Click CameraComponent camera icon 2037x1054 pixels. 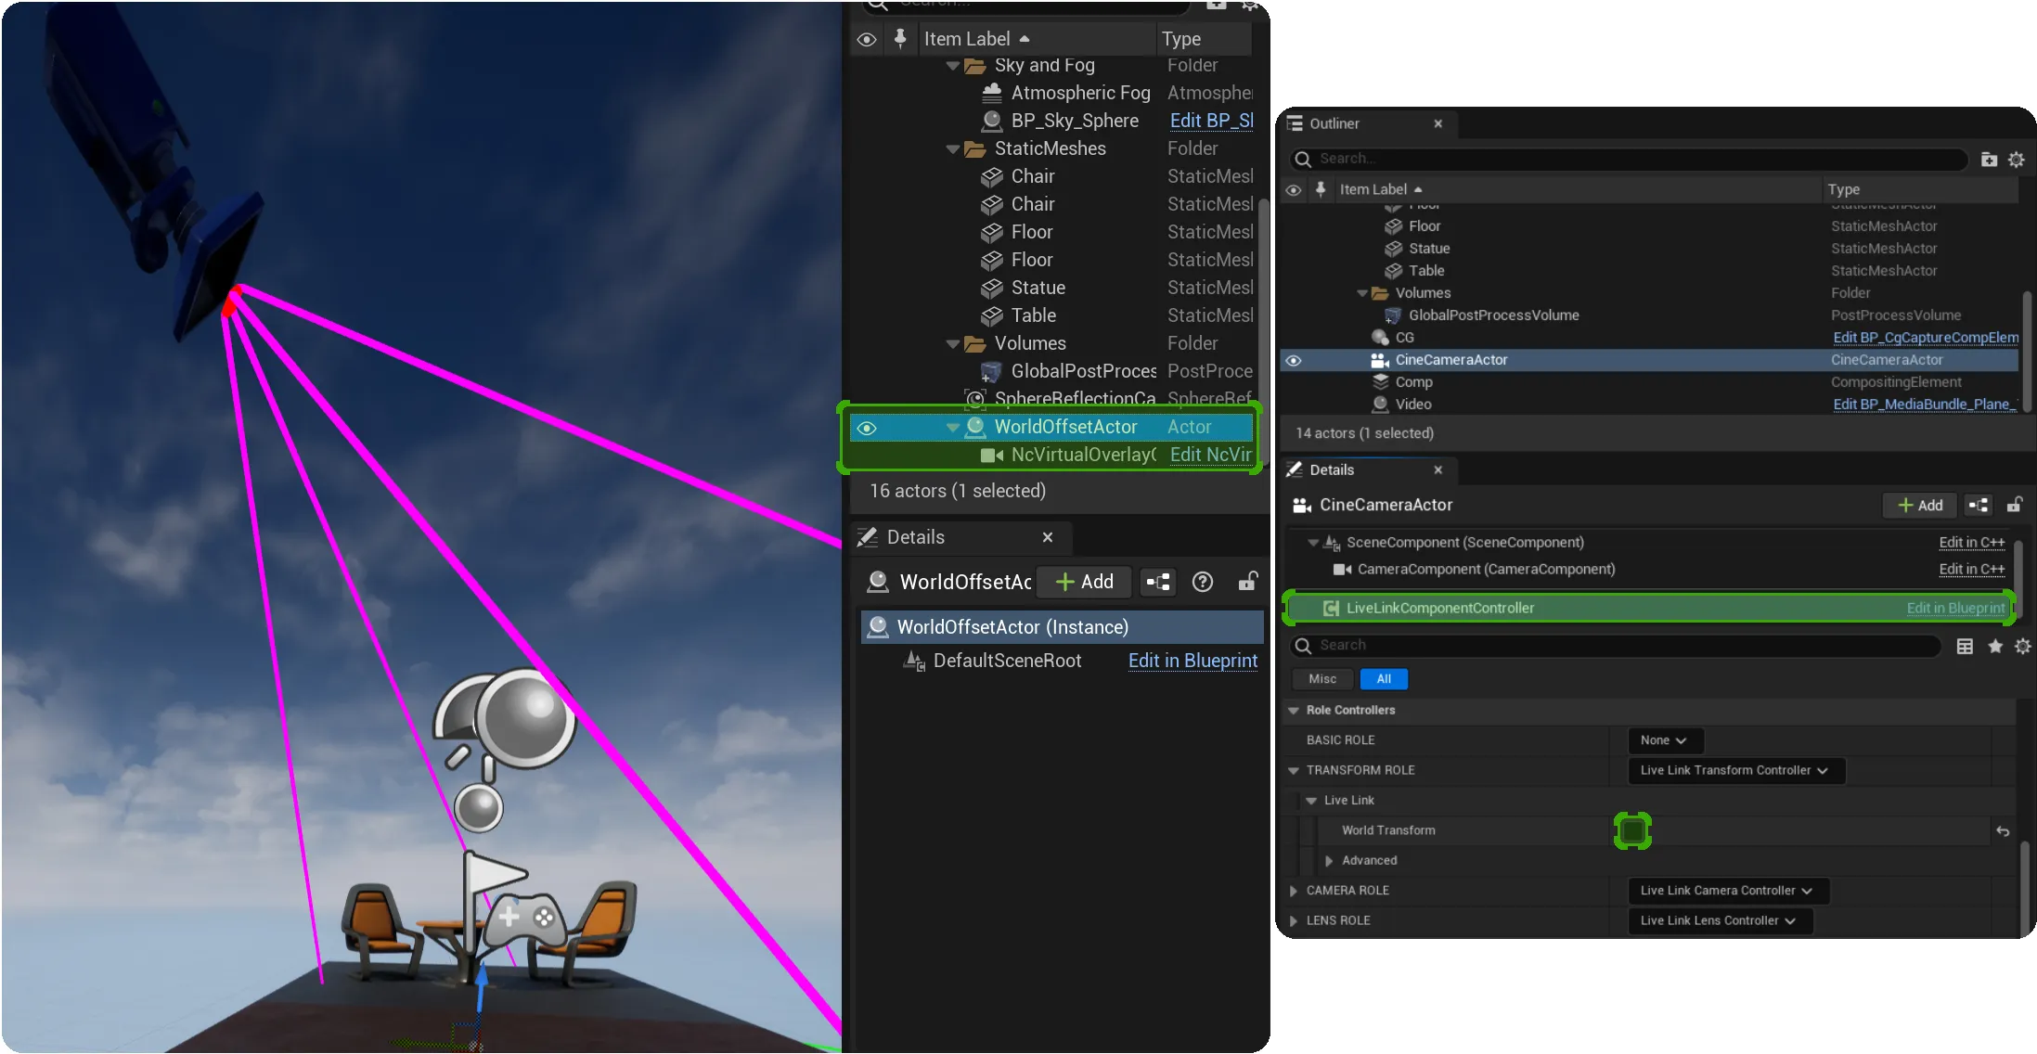click(1342, 570)
